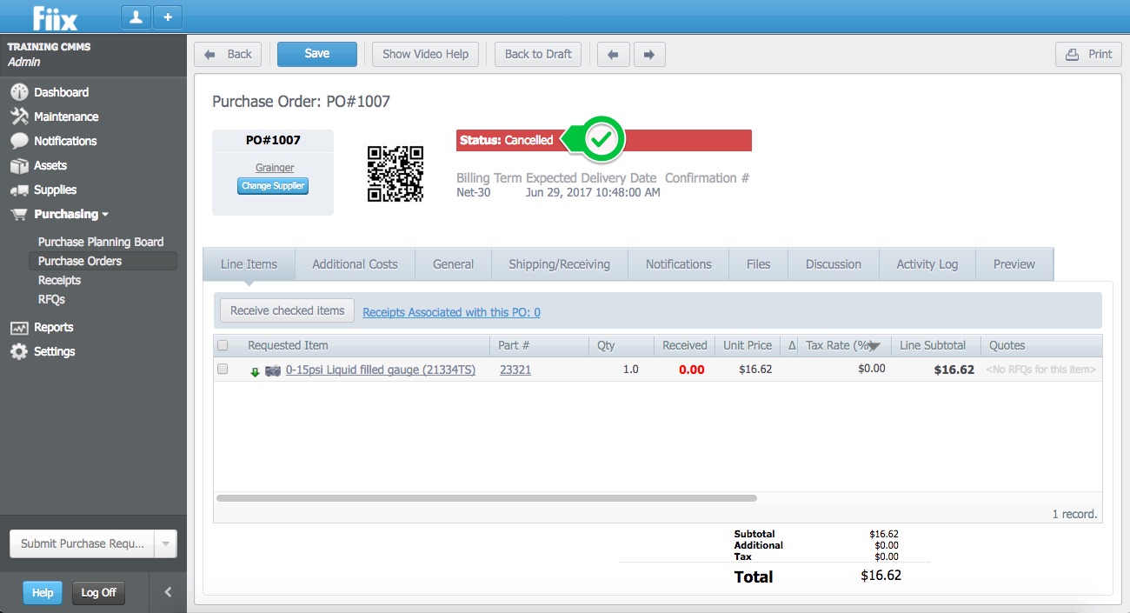Image resolution: width=1130 pixels, height=613 pixels.
Task: Open Dashboard from the sidebar
Action: click(x=61, y=92)
